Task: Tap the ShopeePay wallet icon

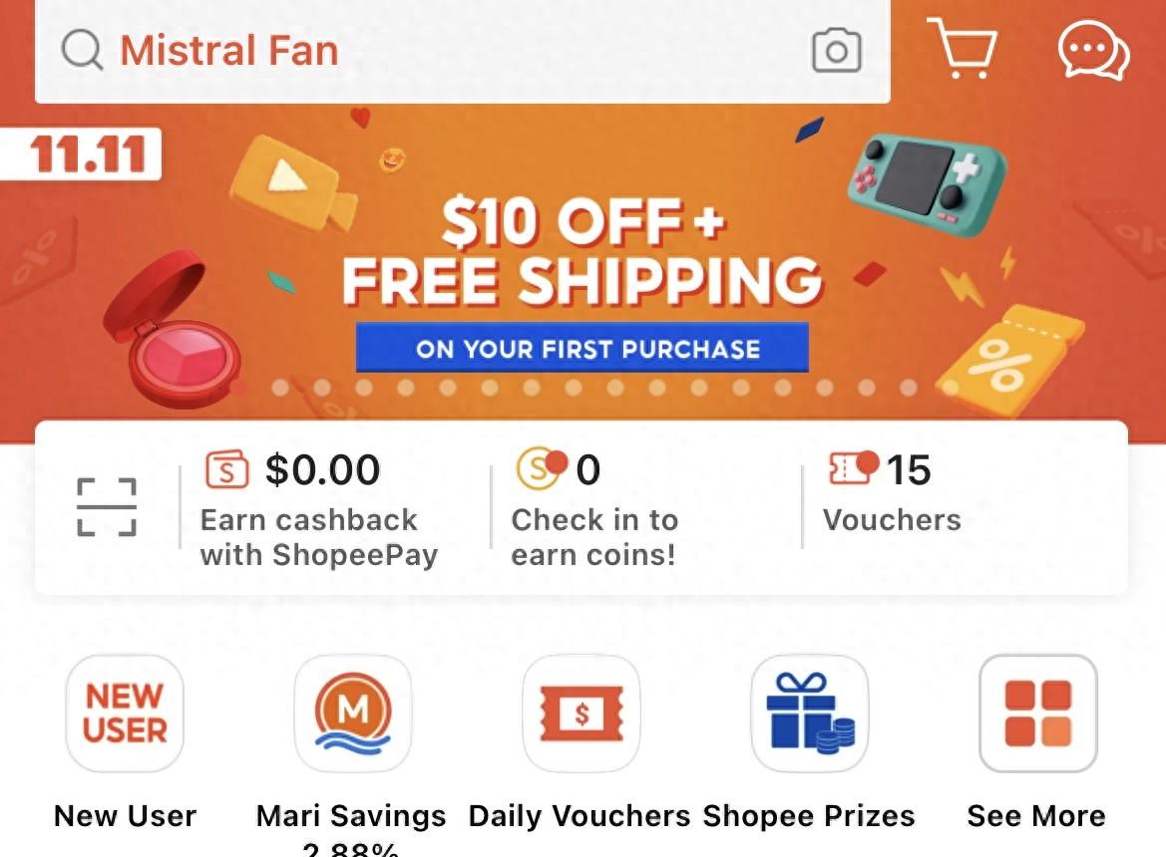Action: [x=226, y=469]
